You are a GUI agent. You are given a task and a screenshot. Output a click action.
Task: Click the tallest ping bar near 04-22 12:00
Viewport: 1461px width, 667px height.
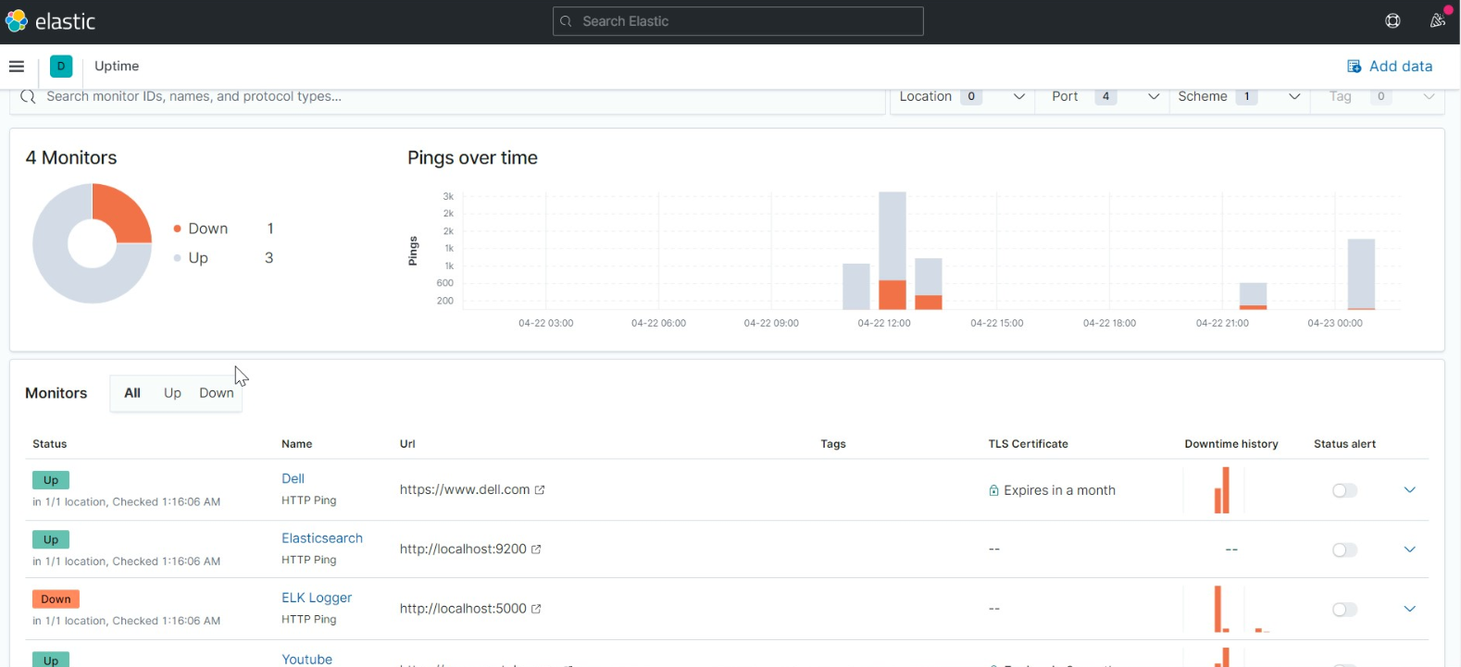(x=893, y=250)
